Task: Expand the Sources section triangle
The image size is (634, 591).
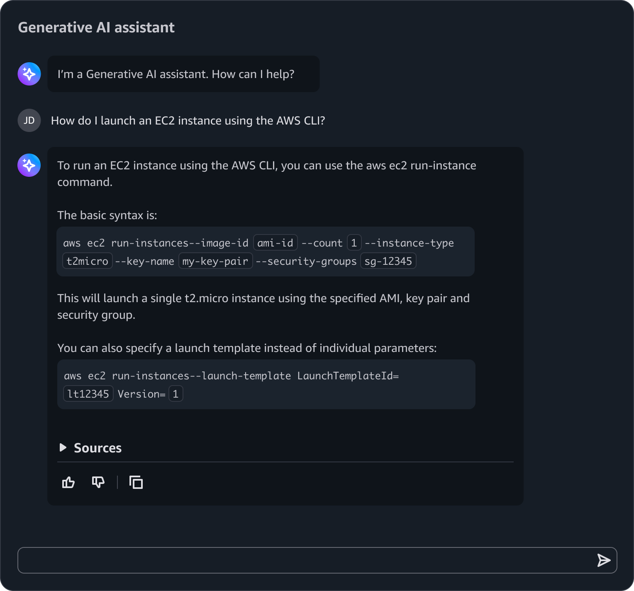Action: tap(63, 447)
